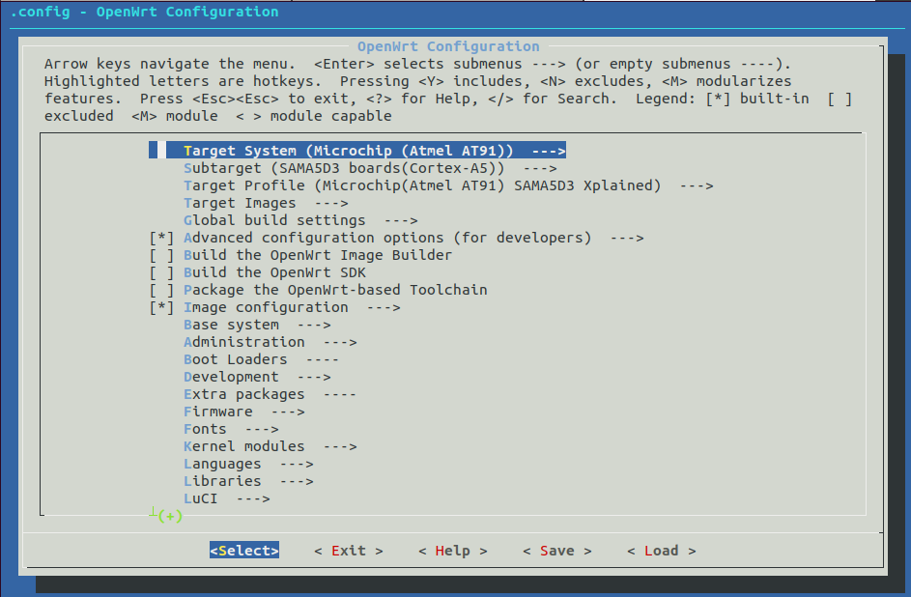Viewport: 911px width, 597px height.
Task: Click the OpenWrt Configuration dialog title
Action: coord(448,46)
